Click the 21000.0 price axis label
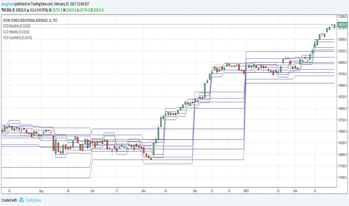349x206 pixels. coord(342,16)
